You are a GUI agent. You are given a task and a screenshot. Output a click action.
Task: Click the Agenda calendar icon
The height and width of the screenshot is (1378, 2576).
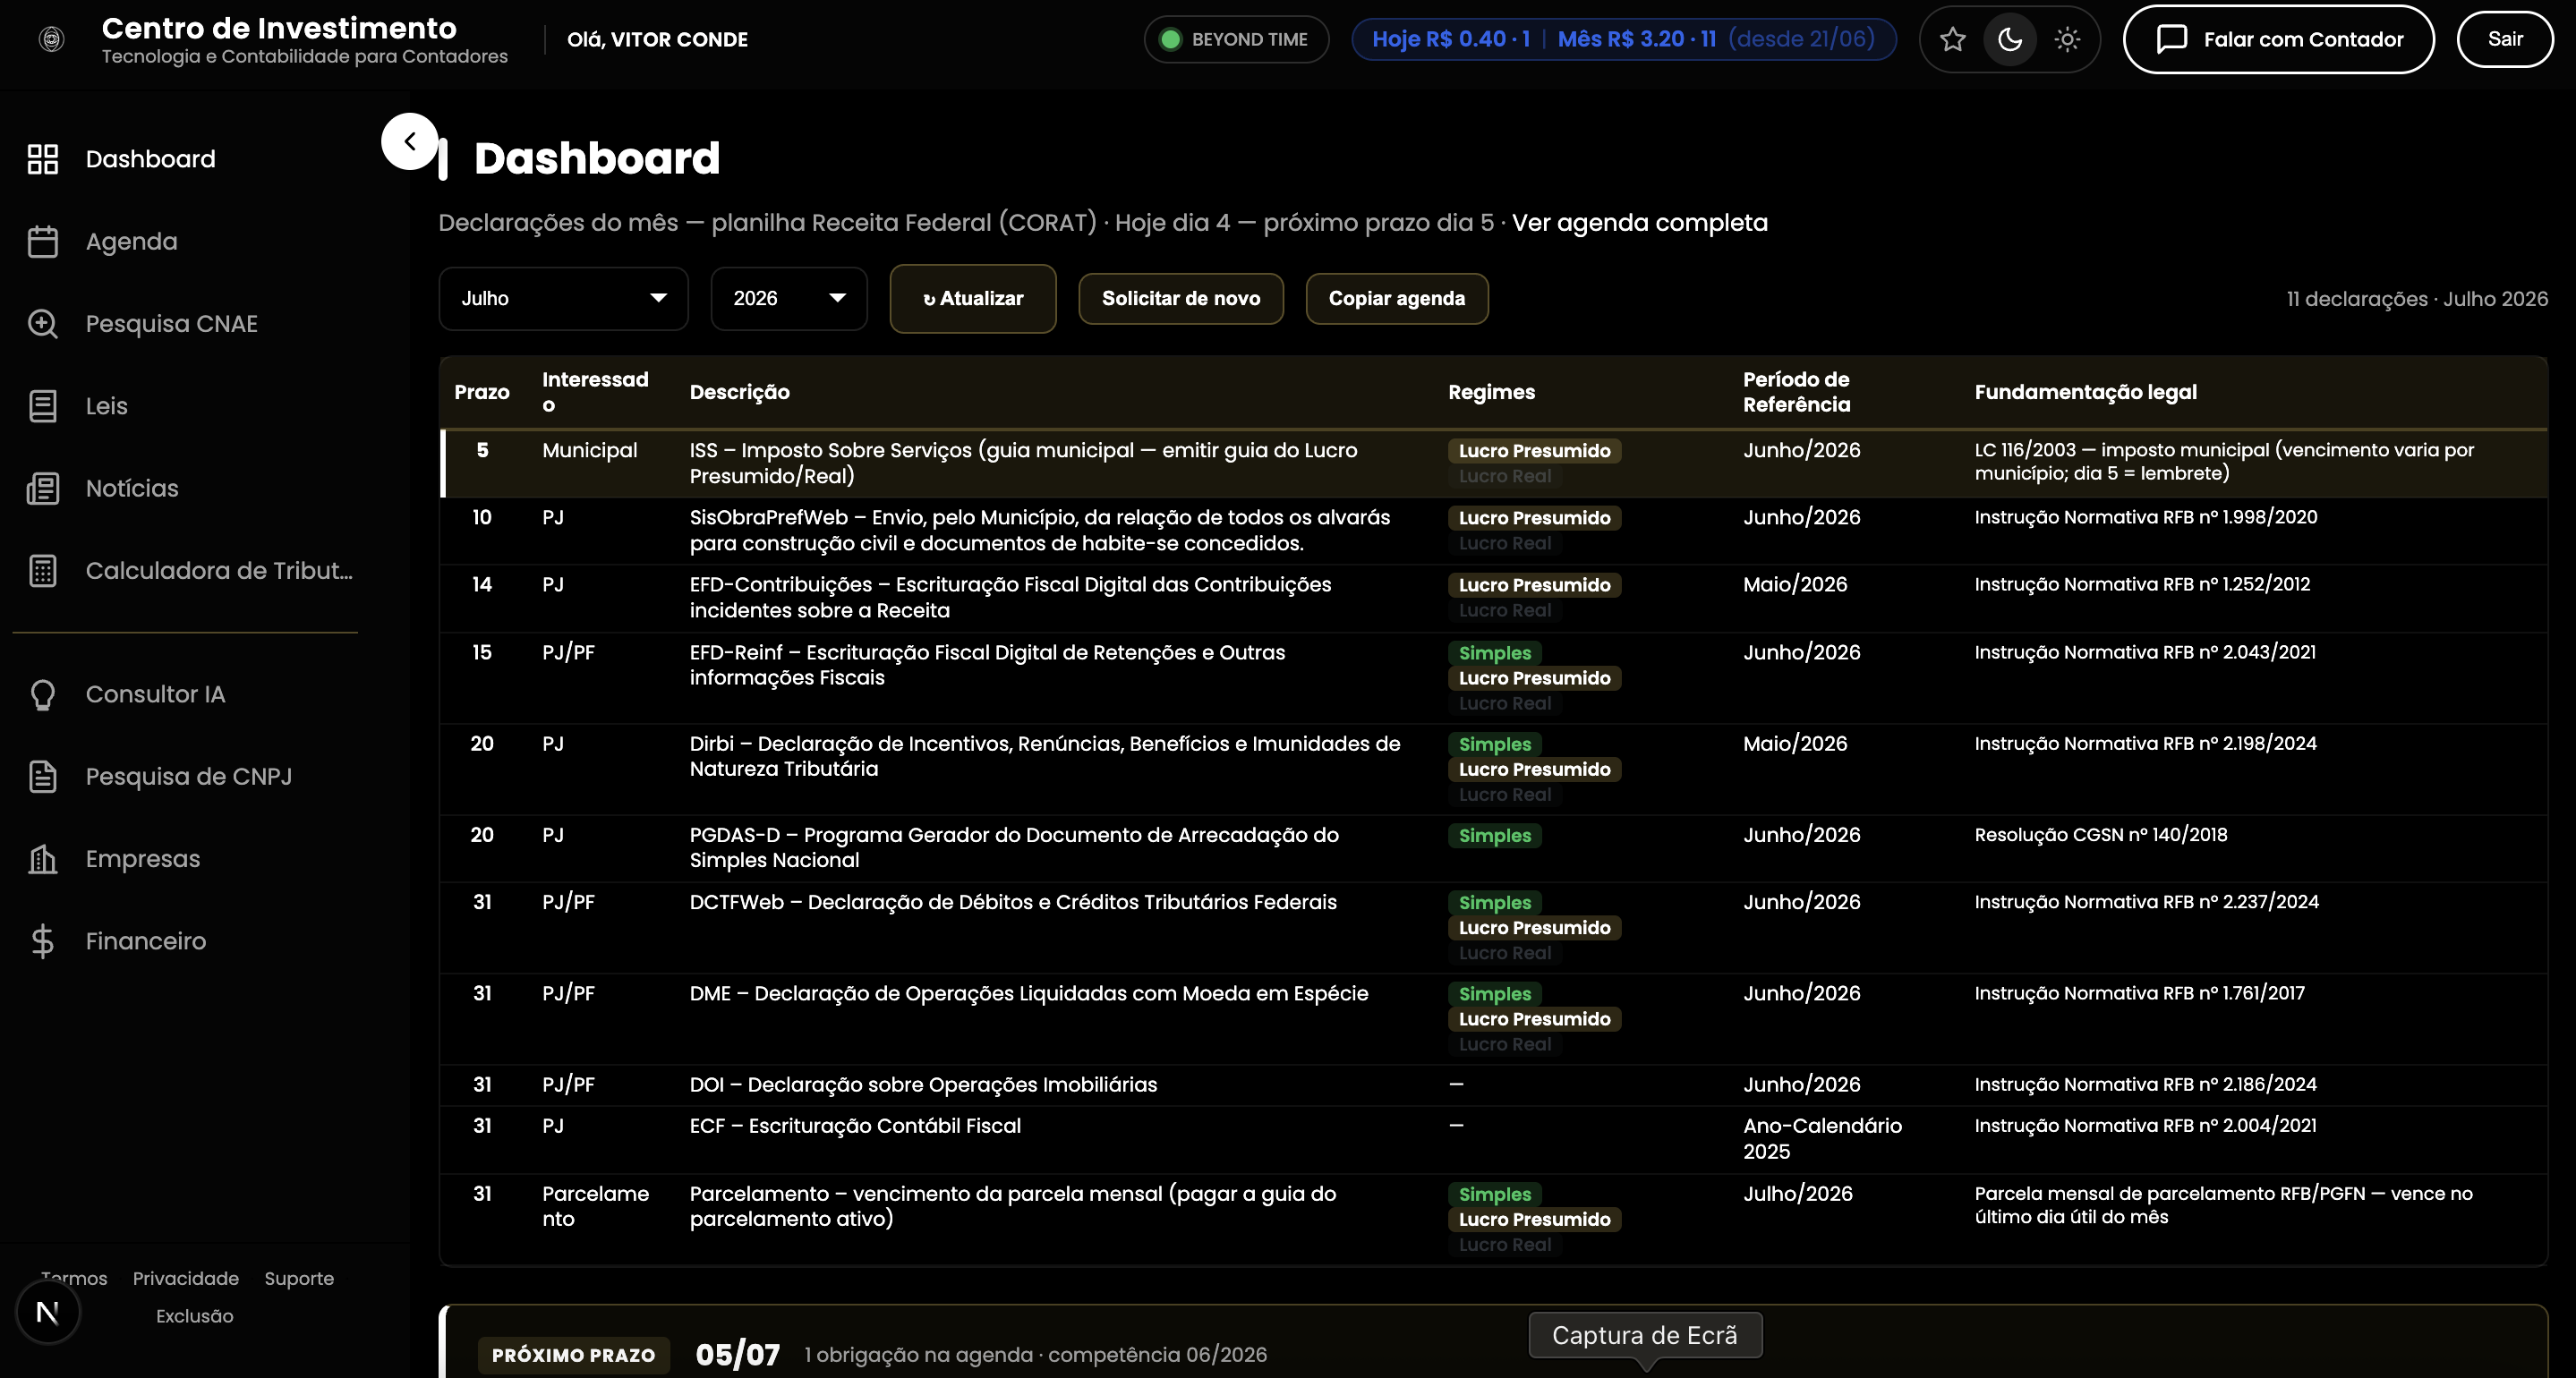point(42,241)
